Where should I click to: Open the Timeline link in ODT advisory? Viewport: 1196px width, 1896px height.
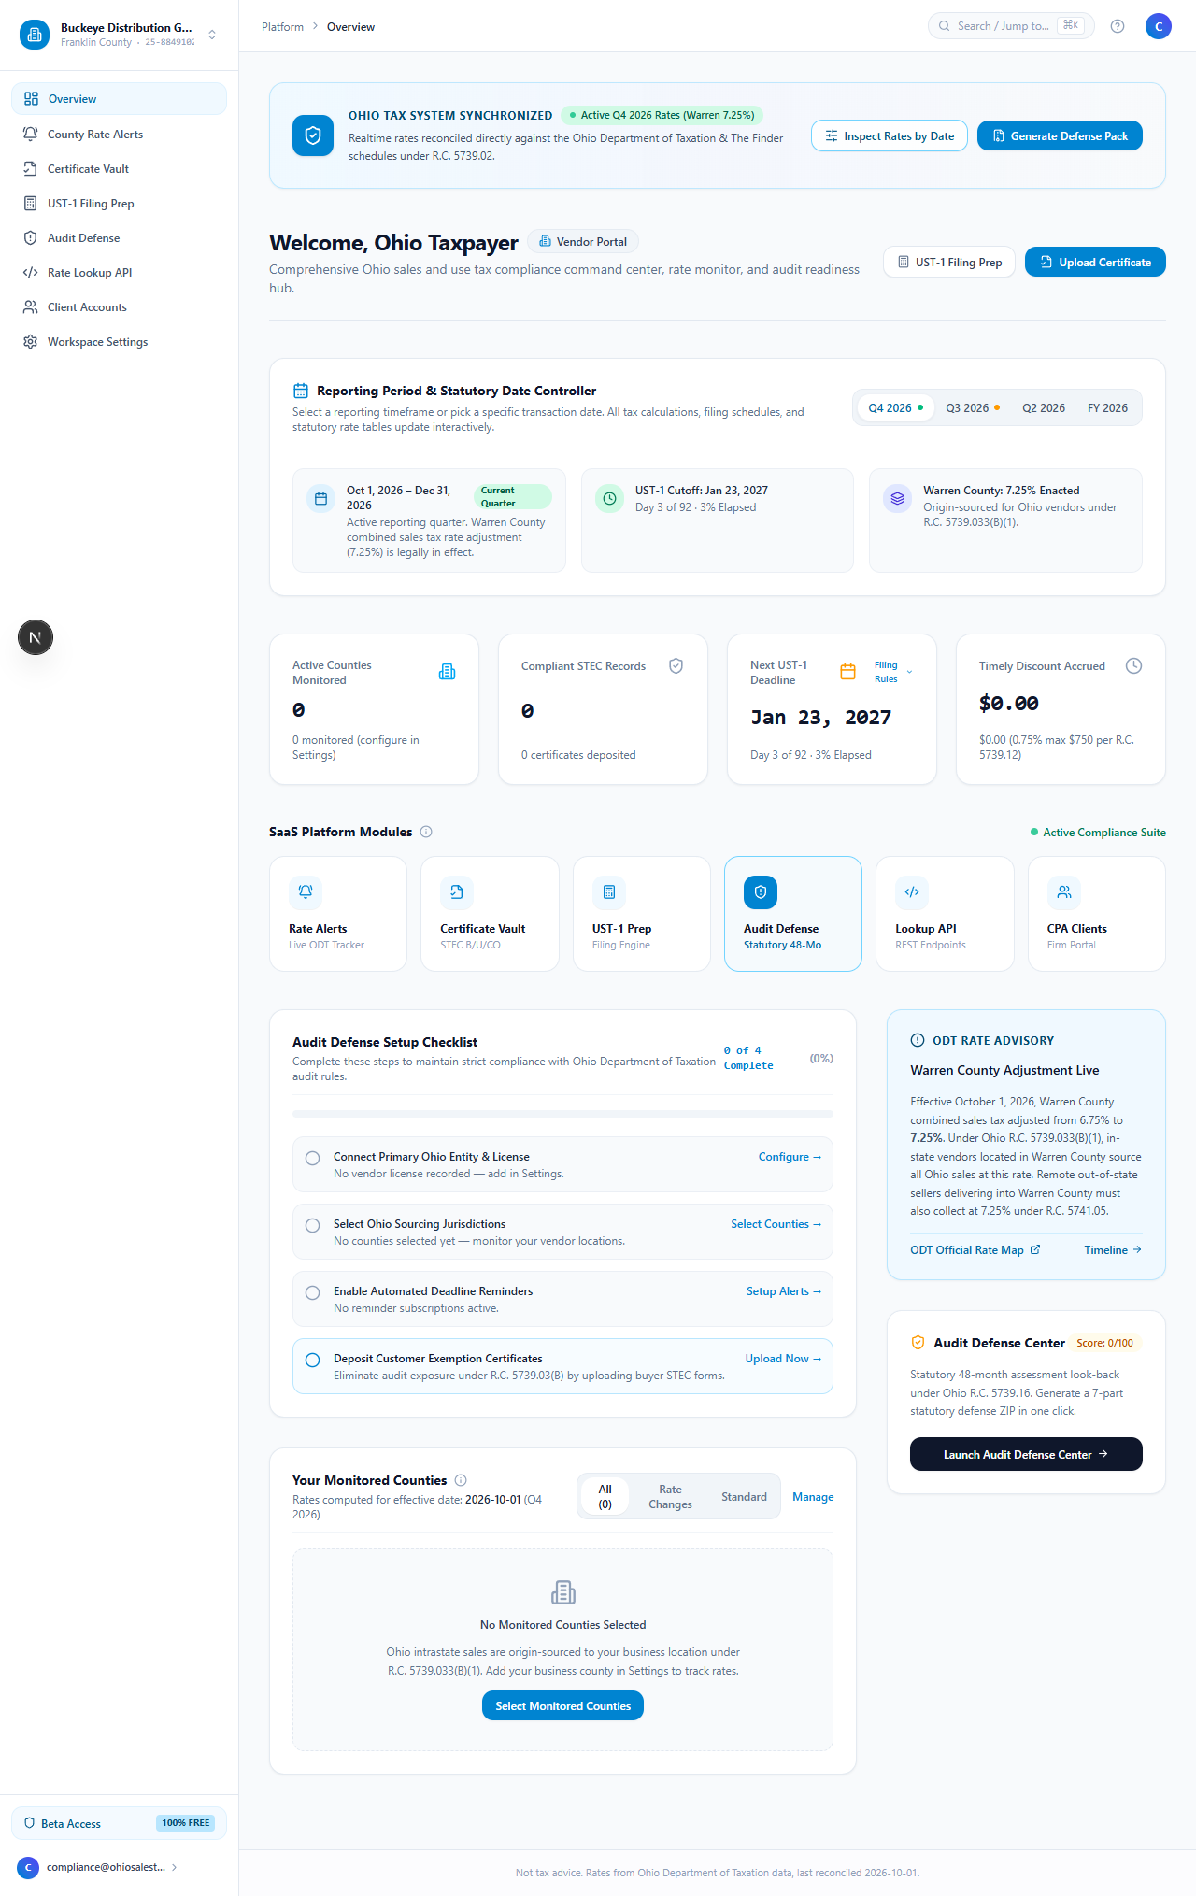coord(1113,1250)
